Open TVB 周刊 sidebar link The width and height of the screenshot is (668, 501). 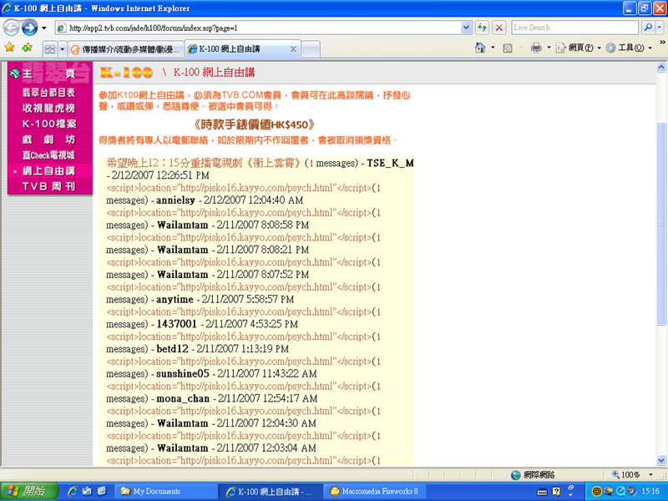point(48,186)
